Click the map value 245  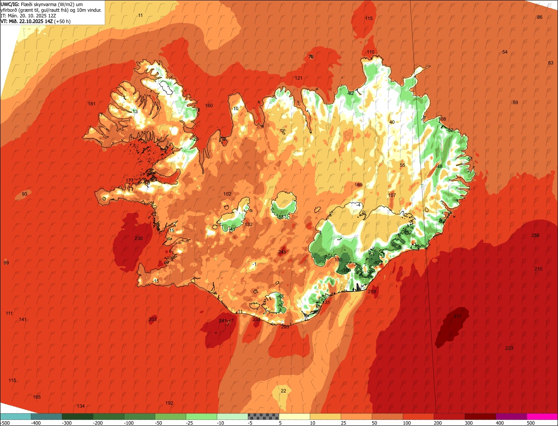coord(282,252)
